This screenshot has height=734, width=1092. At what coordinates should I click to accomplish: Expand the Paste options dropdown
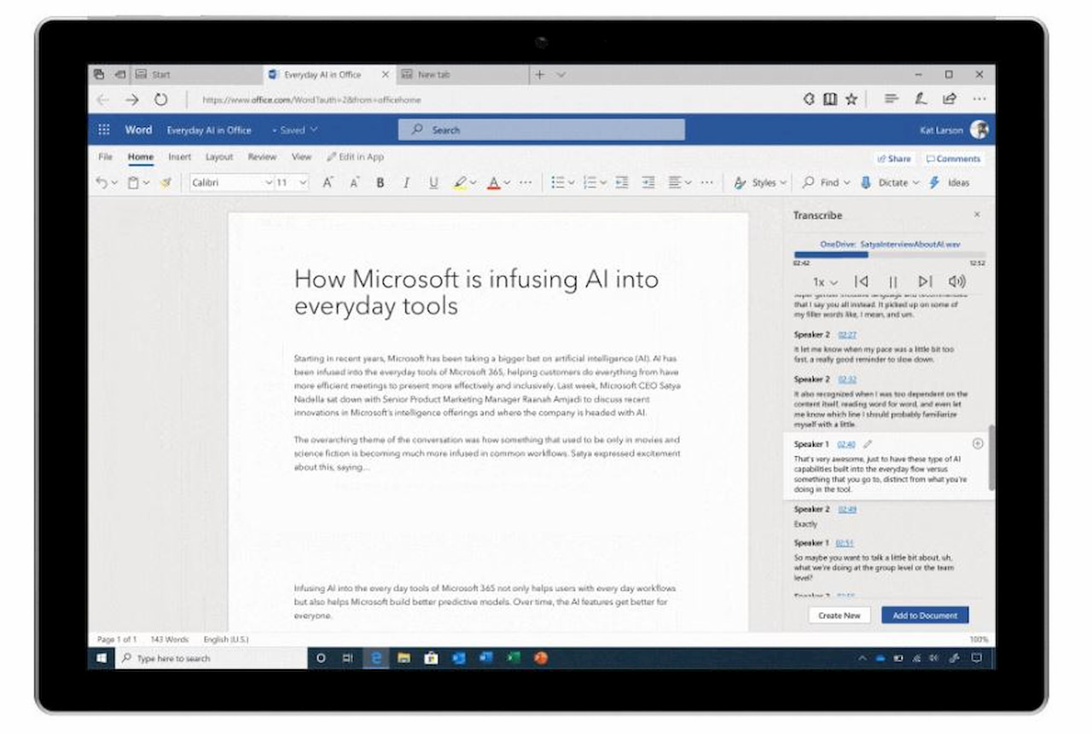click(x=146, y=182)
